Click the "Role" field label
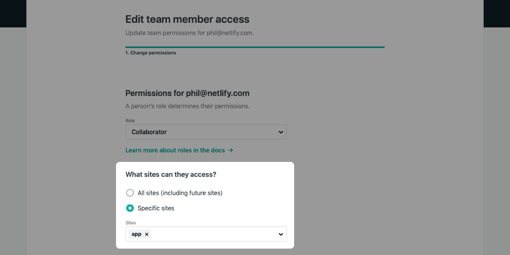Image resolution: width=510 pixels, height=255 pixels. pyautogui.click(x=130, y=121)
